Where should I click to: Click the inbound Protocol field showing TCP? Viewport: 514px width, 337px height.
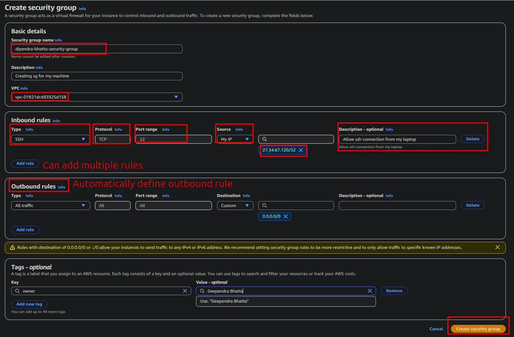(x=113, y=139)
